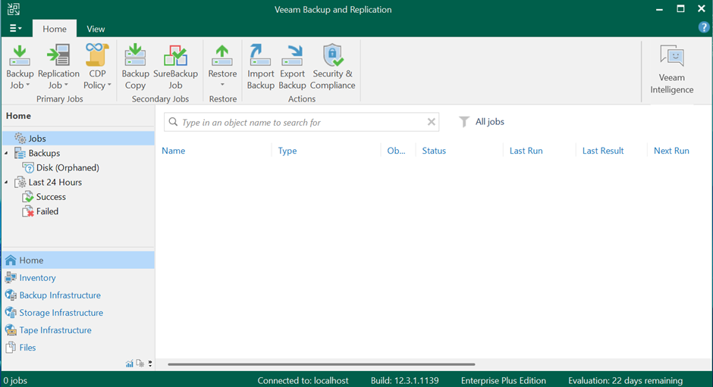Expand Restore dropdown arrow
Screen dimensions: 713x387
[222, 85]
